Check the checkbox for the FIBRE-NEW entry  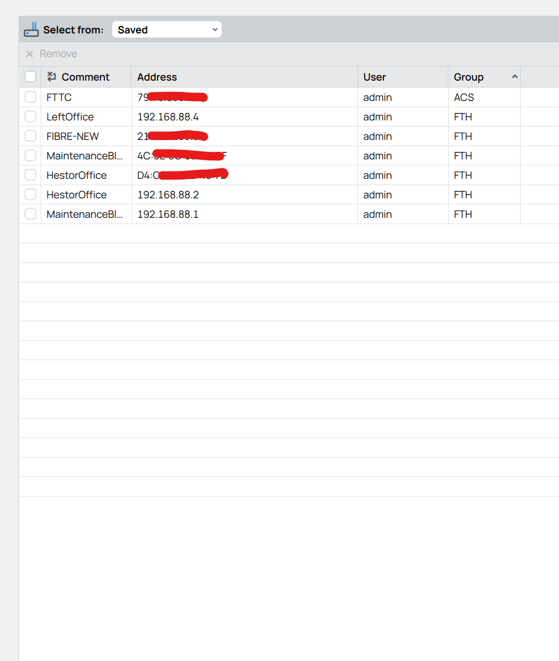(30, 135)
